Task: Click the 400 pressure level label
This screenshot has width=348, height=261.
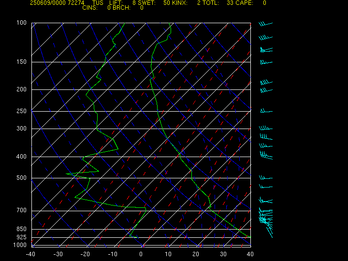Action: point(22,157)
